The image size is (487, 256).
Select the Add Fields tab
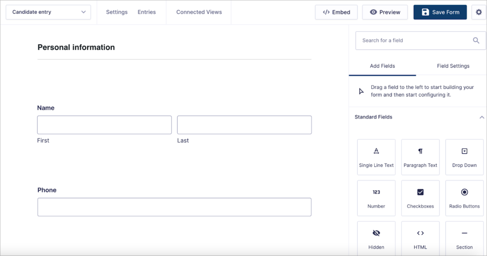pos(382,66)
